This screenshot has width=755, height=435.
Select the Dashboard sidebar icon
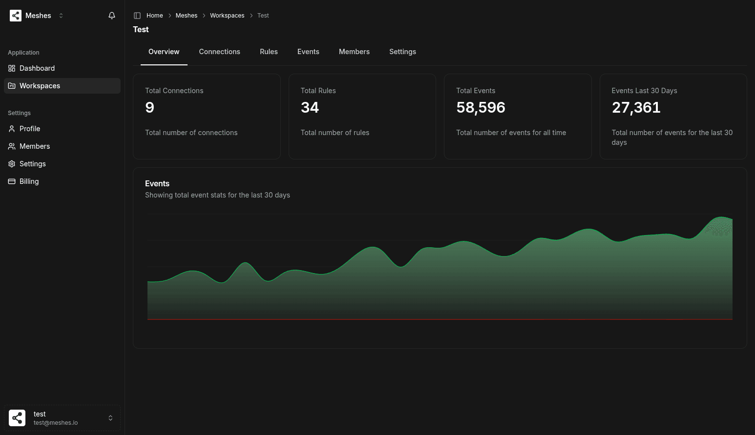coord(12,68)
